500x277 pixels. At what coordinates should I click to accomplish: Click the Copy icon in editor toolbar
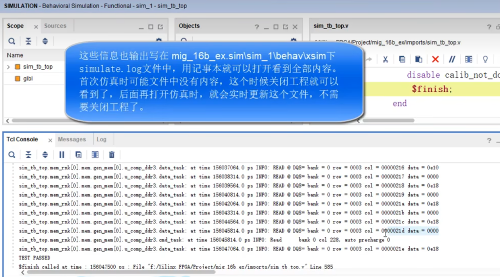pos(402,59)
